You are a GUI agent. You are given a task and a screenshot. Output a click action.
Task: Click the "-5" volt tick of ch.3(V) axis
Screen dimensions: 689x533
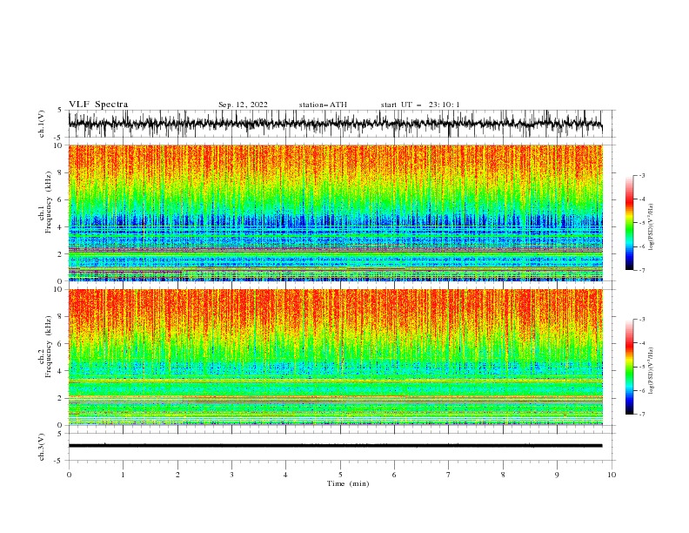pos(58,461)
